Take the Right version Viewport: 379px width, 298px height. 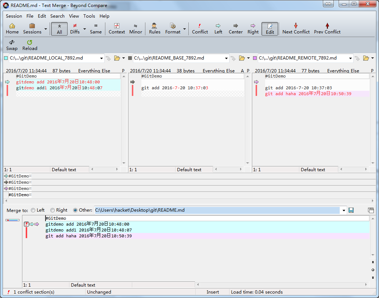point(253,29)
